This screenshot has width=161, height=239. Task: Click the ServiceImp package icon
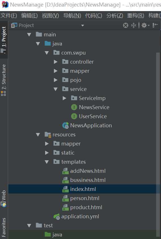tap(74, 98)
